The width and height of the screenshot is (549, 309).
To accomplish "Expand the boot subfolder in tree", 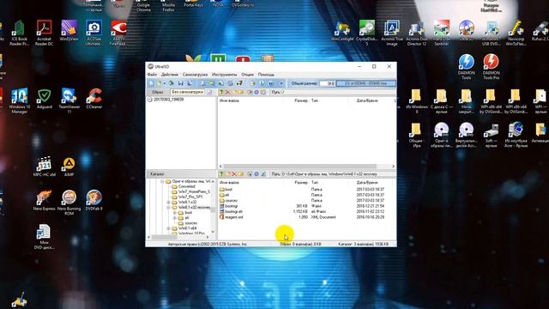I will [x=175, y=213].
